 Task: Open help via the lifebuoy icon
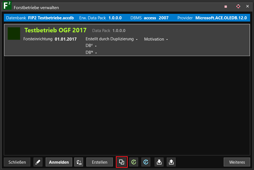pos(238,6)
